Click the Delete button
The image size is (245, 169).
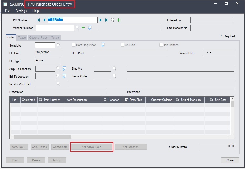(x=36, y=160)
